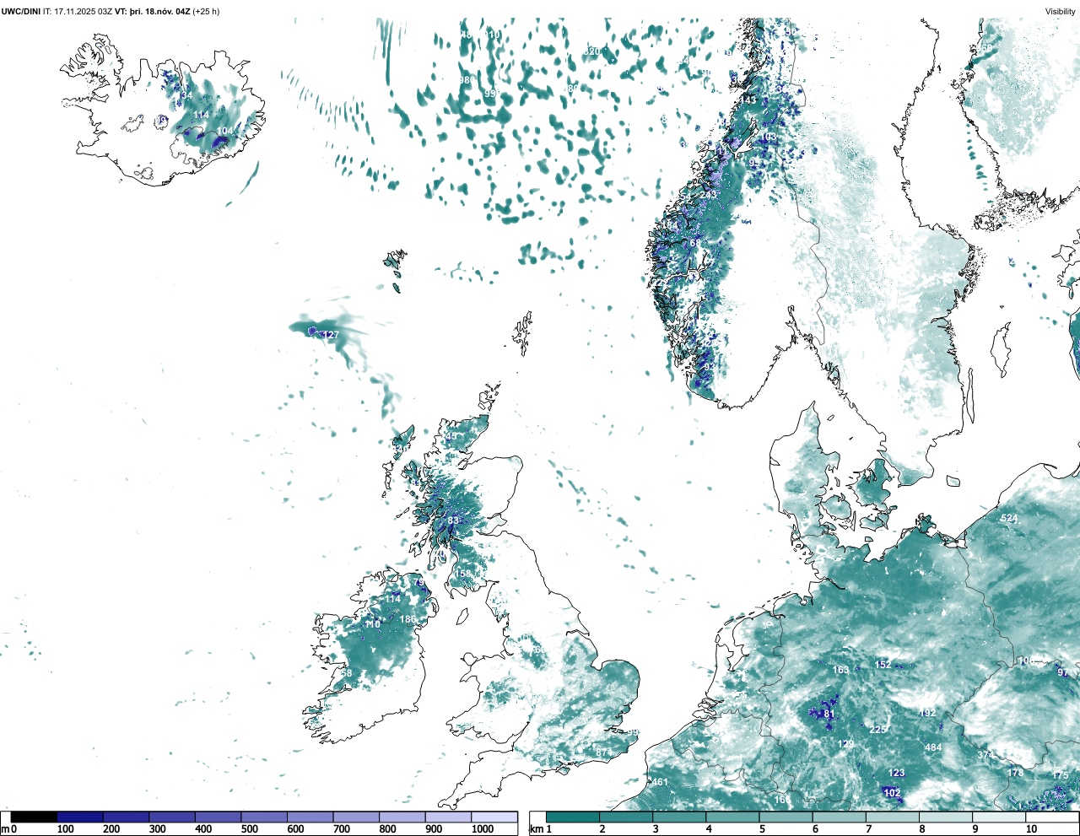1080x836 pixels.
Task: Select the 3–4 km legend swatch
Action: [679, 817]
